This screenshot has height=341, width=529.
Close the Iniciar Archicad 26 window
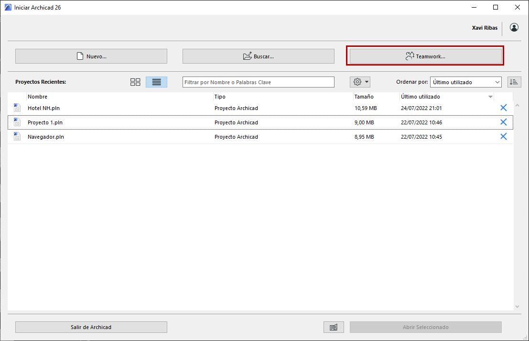coord(517,7)
